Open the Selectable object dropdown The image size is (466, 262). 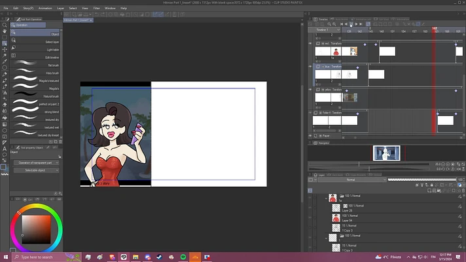(x=36, y=170)
